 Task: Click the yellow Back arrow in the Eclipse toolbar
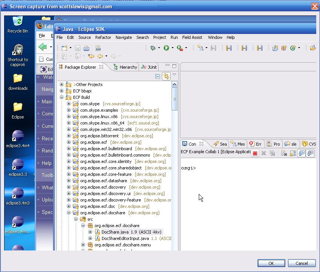pos(100,56)
